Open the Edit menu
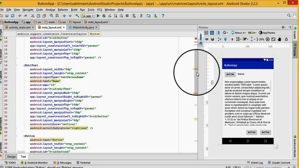299x168 pixels. [9, 10]
